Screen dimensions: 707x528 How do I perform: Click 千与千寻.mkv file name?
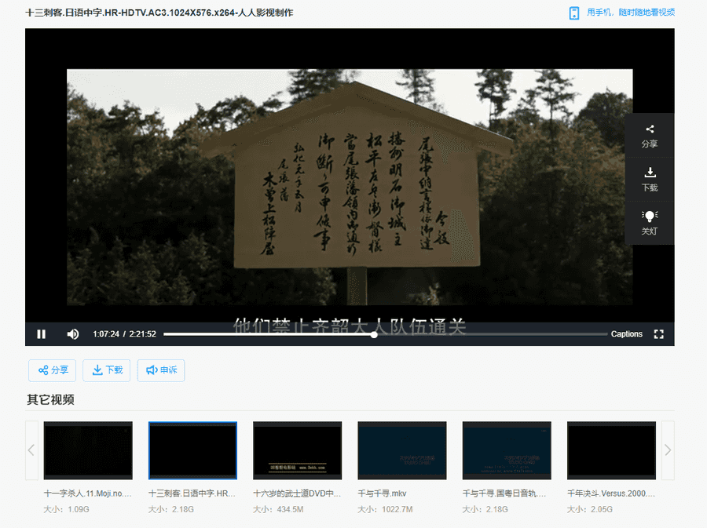(382, 493)
